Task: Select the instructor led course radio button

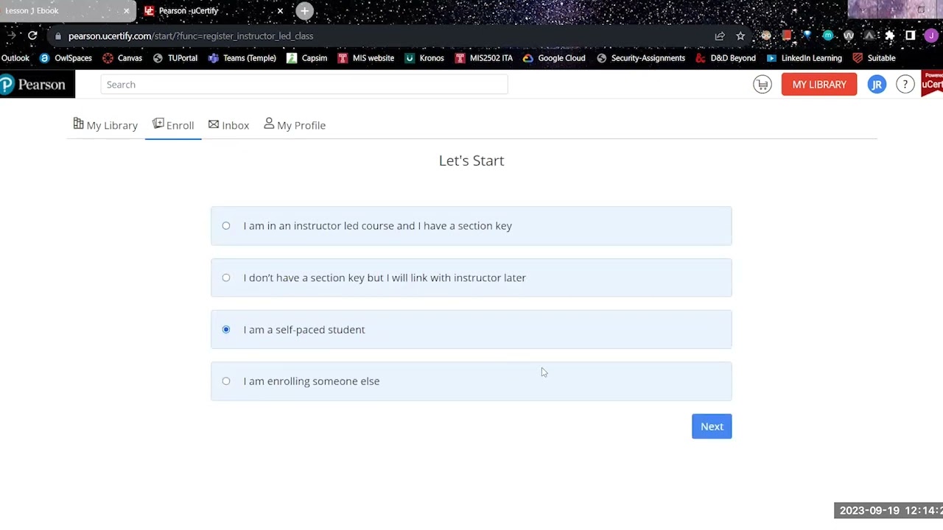Action: pyautogui.click(x=226, y=226)
